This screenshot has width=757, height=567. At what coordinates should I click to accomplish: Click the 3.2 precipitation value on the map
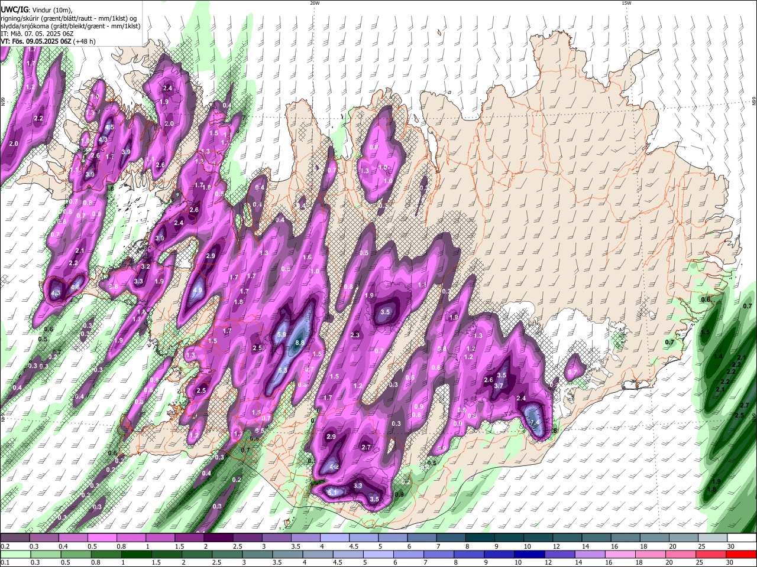click(145, 267)
